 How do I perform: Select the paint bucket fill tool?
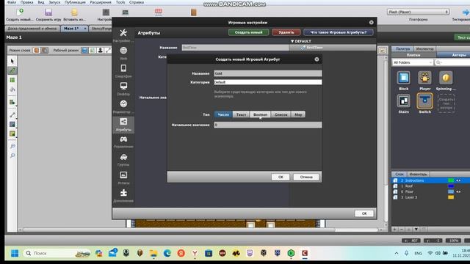pyautogui.click(x=12, y=89)
